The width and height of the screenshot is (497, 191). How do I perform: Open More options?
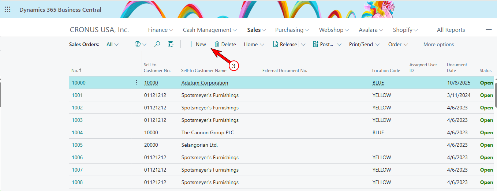[x=438, y=44]
